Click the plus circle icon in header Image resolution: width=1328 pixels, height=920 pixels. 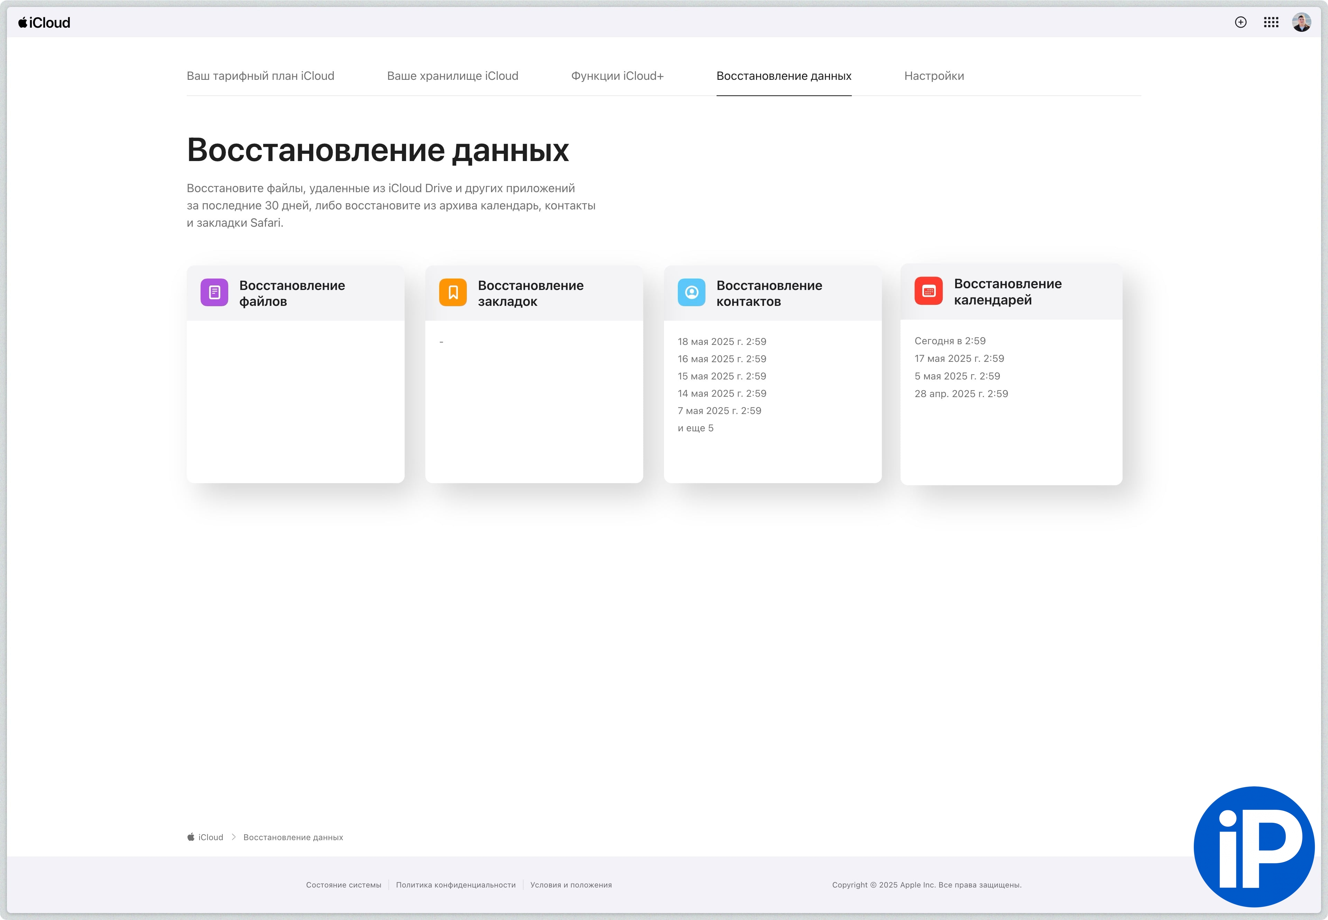pyautogui.click(x=1240, y=22)
